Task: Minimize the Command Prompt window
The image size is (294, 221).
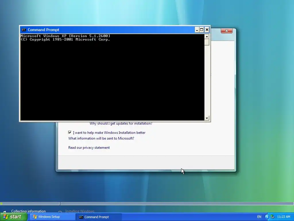Action: [197, 30]
